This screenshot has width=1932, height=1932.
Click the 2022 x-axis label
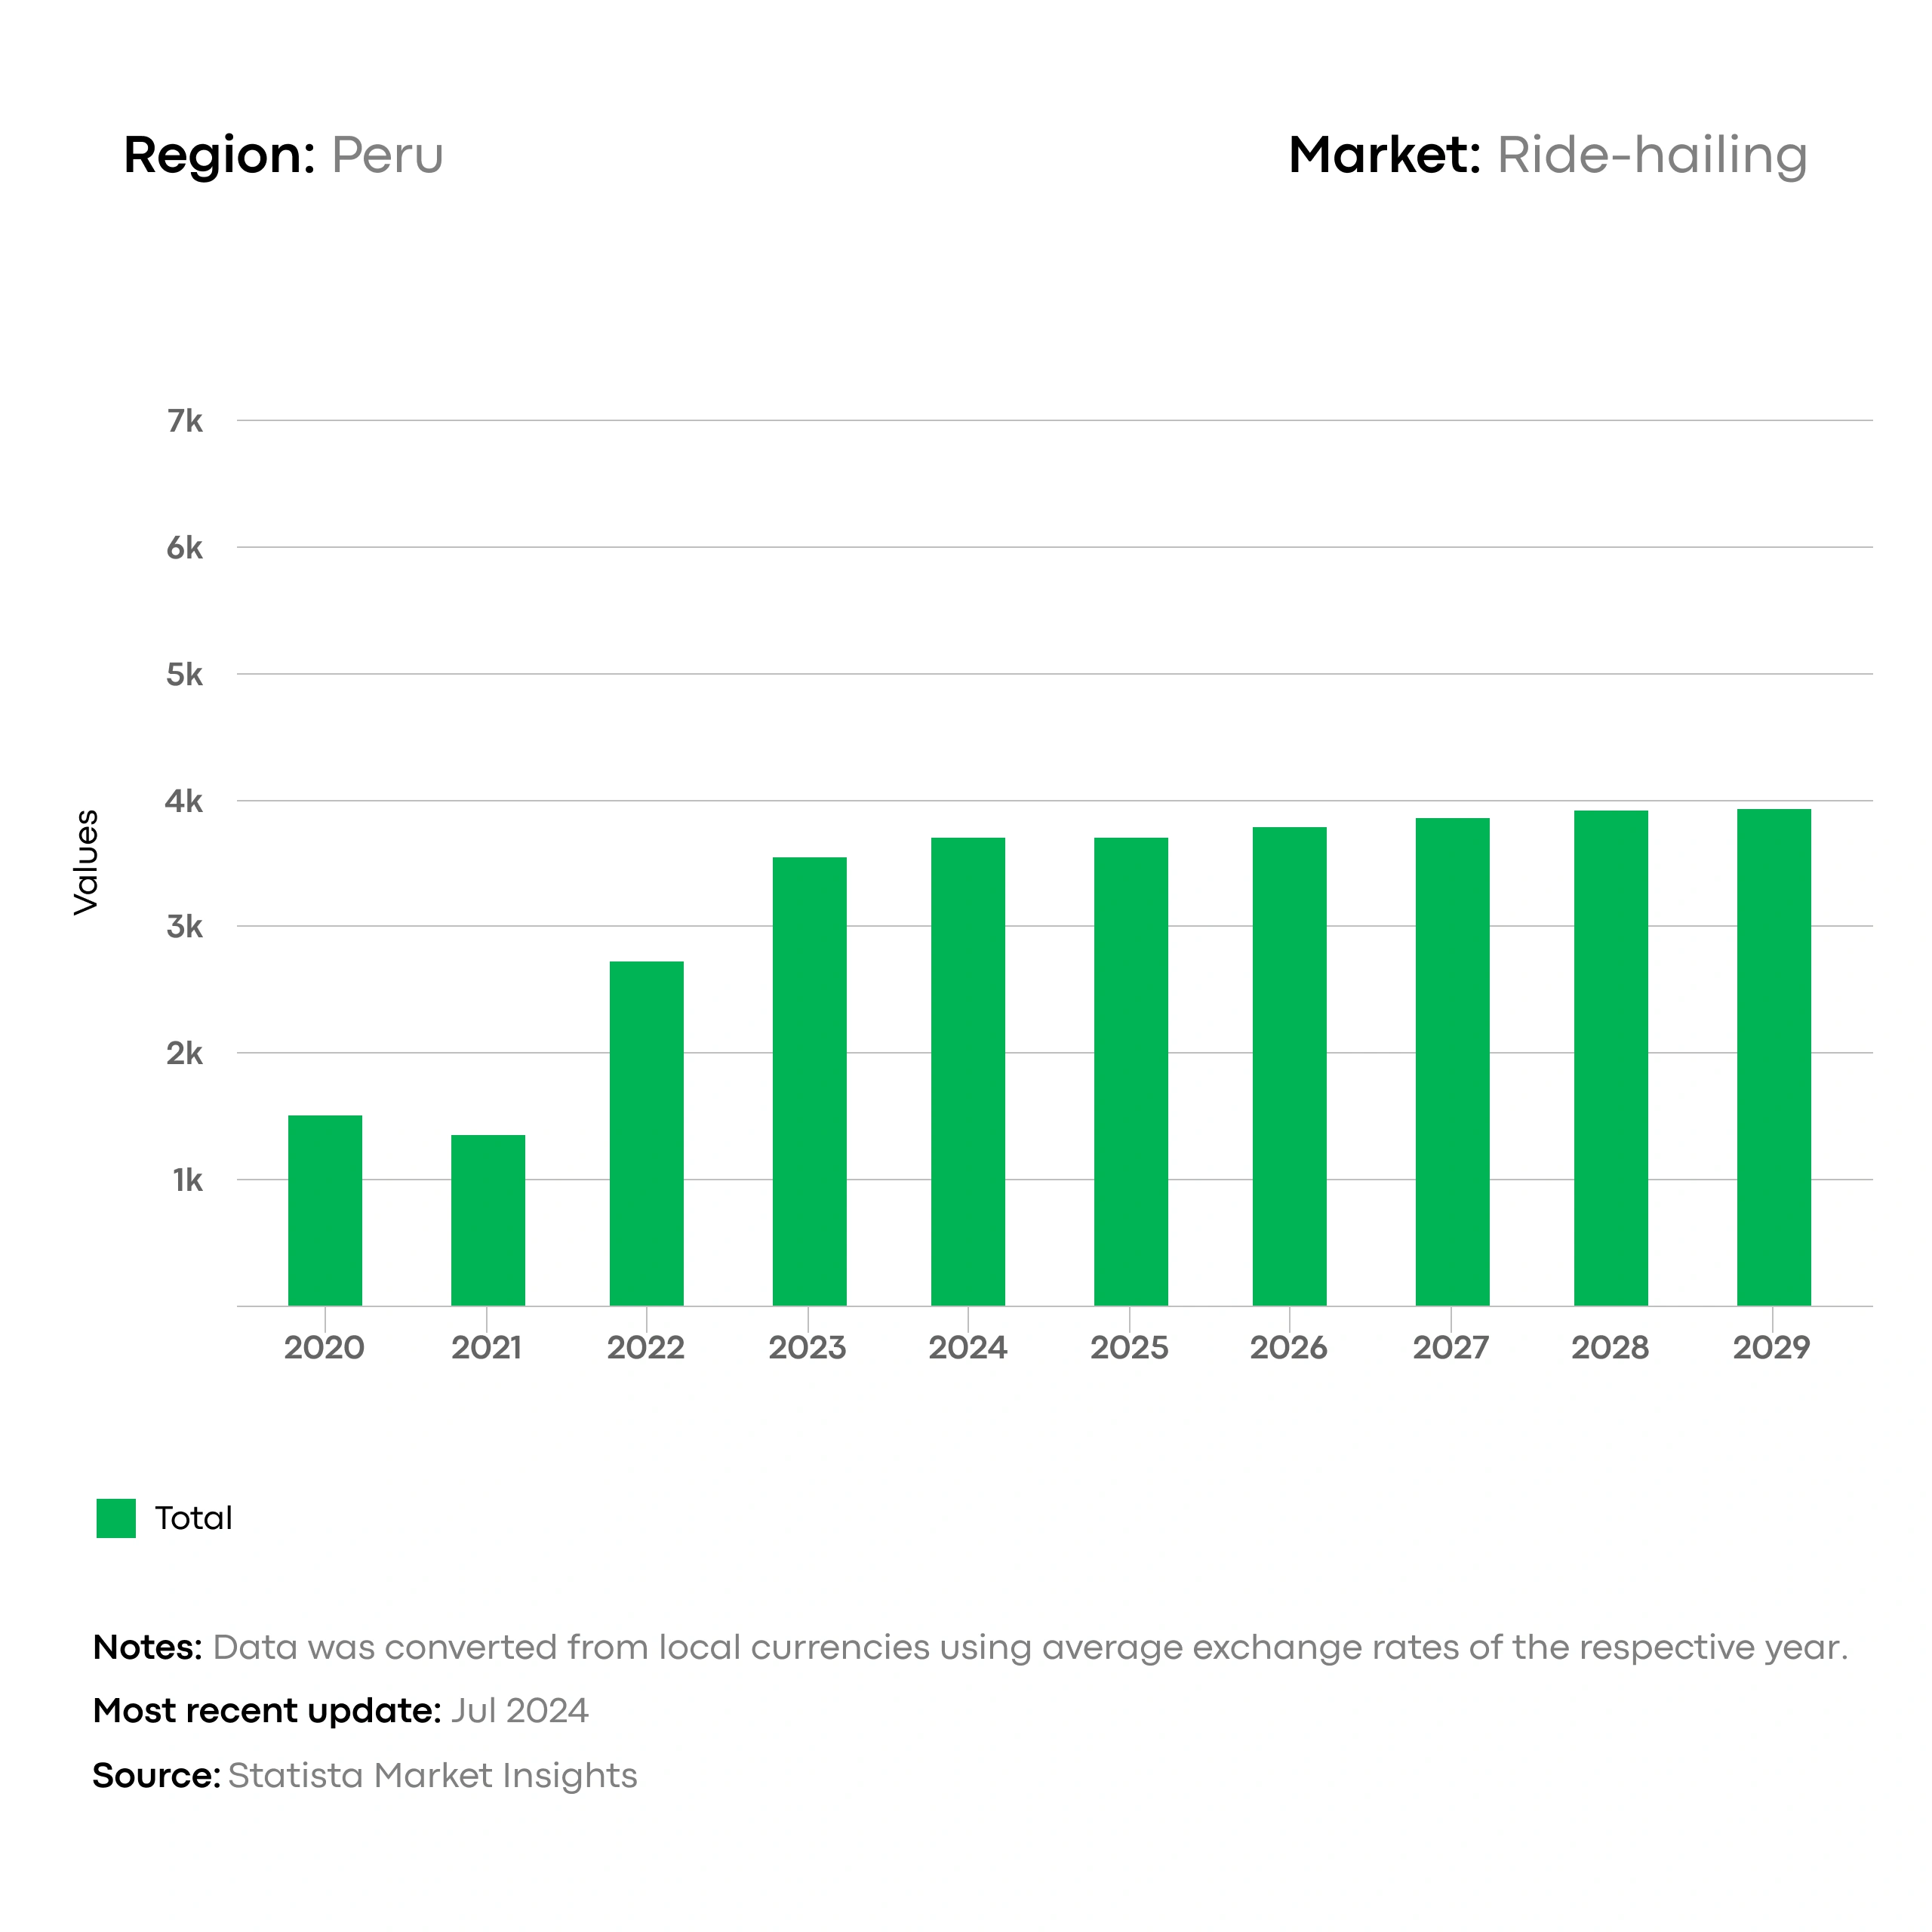(646, 1347)
